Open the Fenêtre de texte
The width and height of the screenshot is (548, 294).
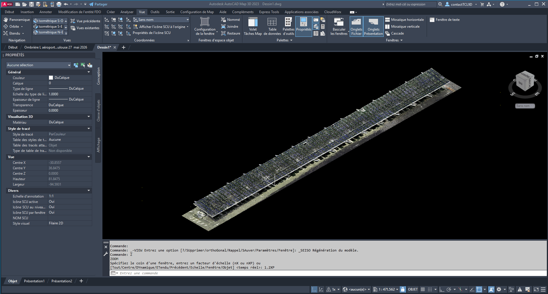(445, 20)
